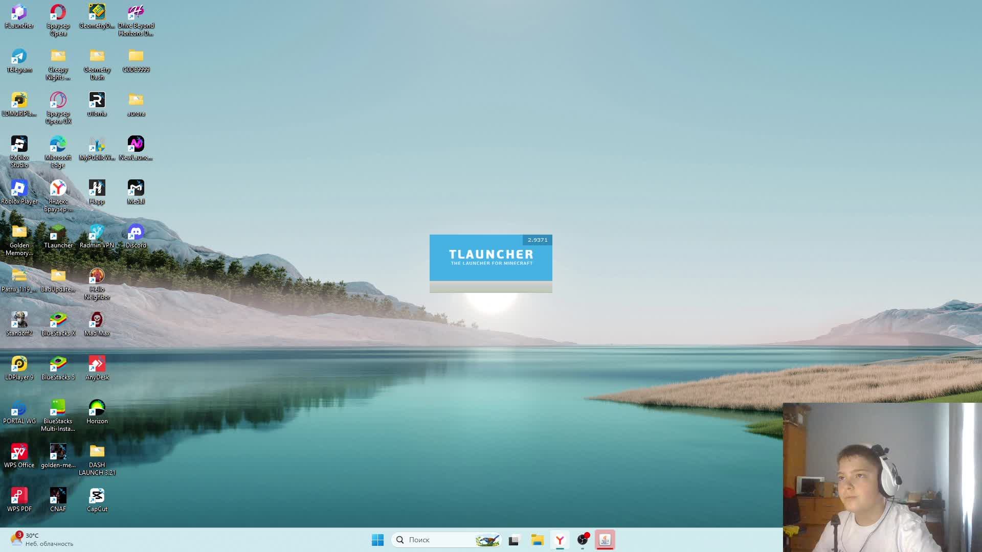This screenshot has height=552, width=982.
Task: Select the CODE9999 folder
Action: (136, 61)
